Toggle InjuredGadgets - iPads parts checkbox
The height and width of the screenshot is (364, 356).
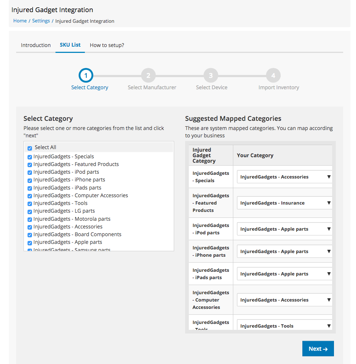coord(30,188)
